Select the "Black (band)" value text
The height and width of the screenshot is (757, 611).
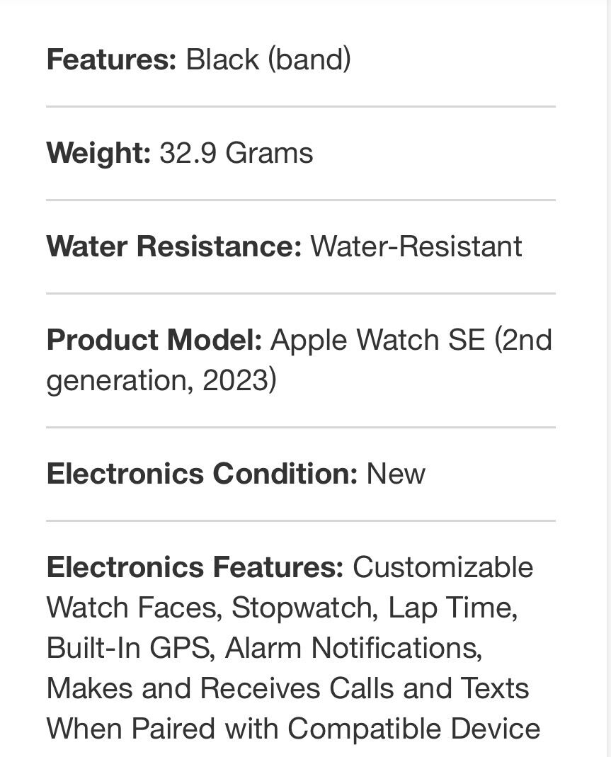click(268, 59)
